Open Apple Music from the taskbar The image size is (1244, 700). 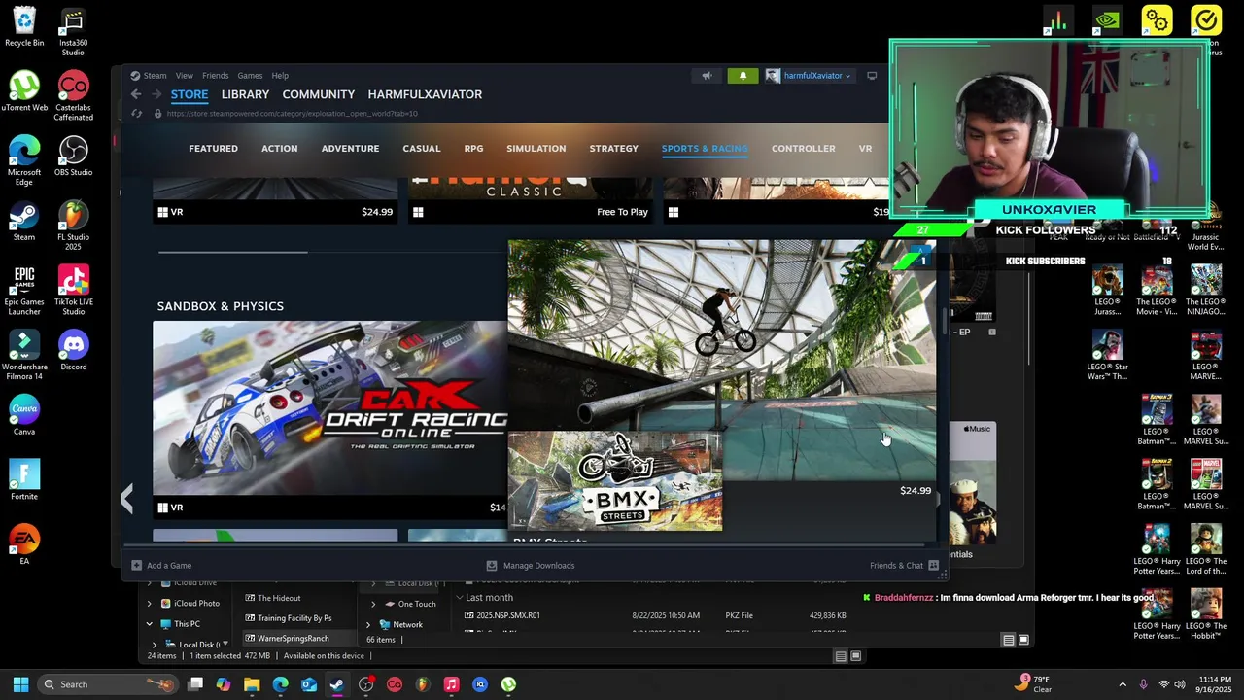tap(451, 684)
